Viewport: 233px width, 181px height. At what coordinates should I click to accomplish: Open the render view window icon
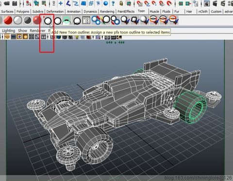[x=207, y=3]
